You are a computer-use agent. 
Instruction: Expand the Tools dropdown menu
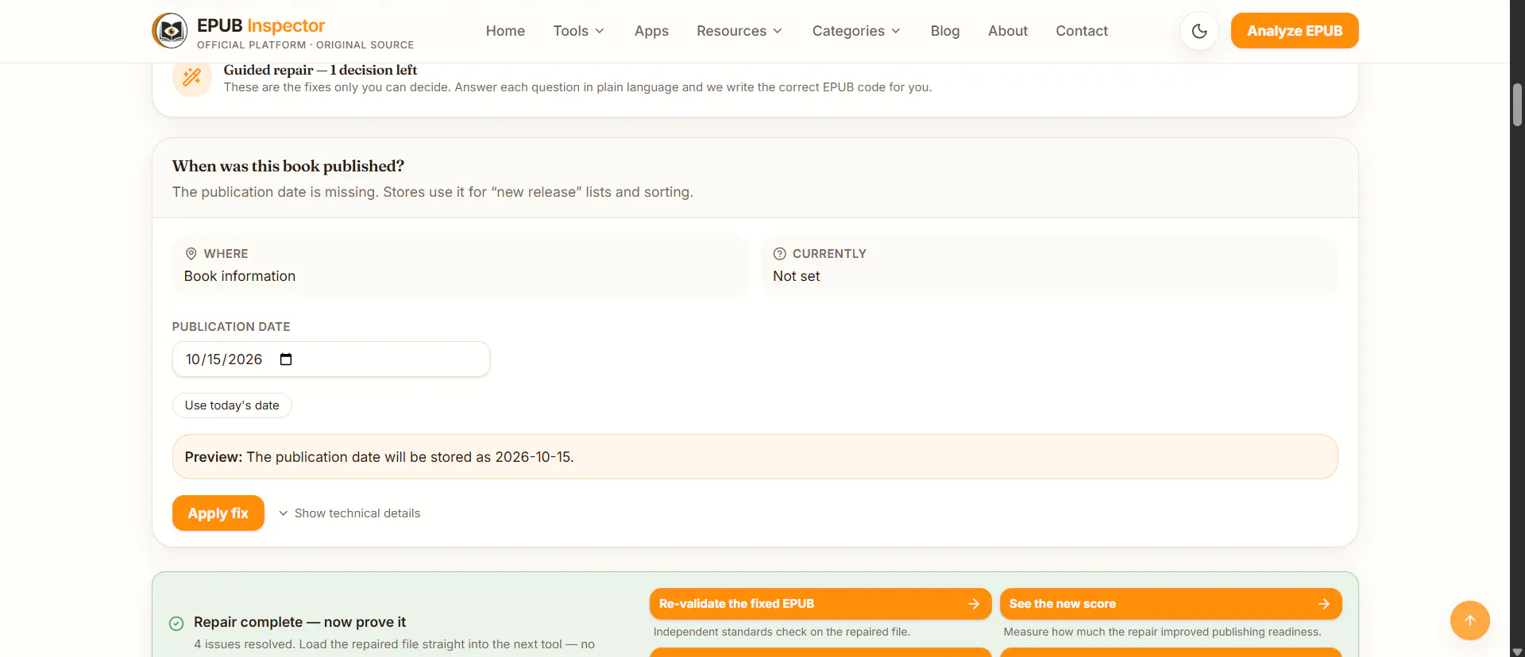[579, 31]
